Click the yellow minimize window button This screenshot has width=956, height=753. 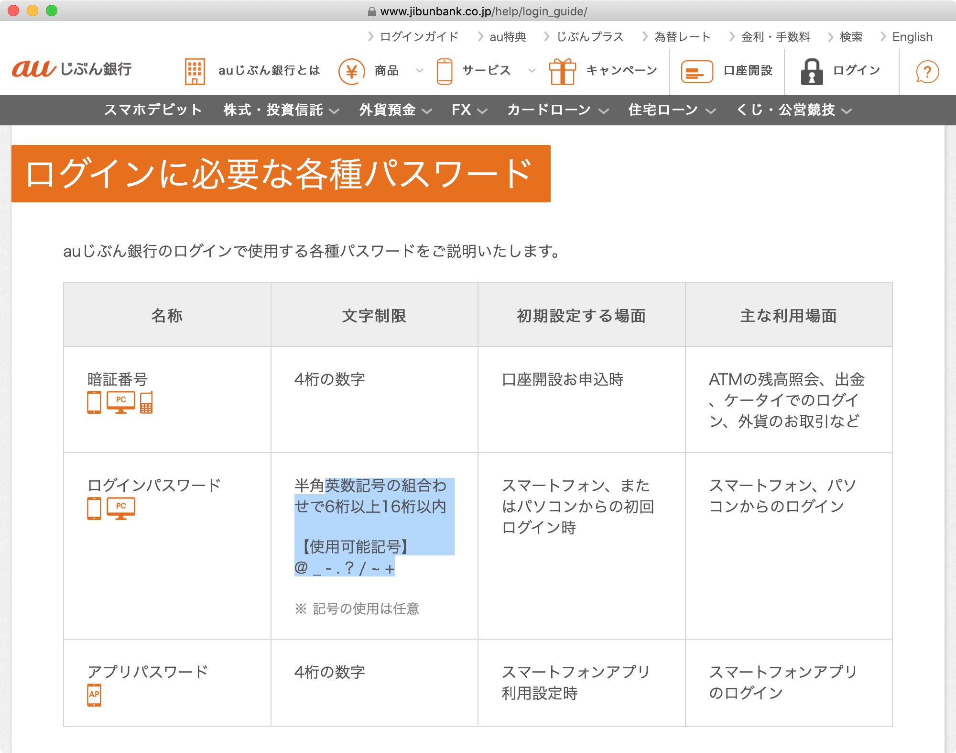pyautogui.click(x=33, y=11)
